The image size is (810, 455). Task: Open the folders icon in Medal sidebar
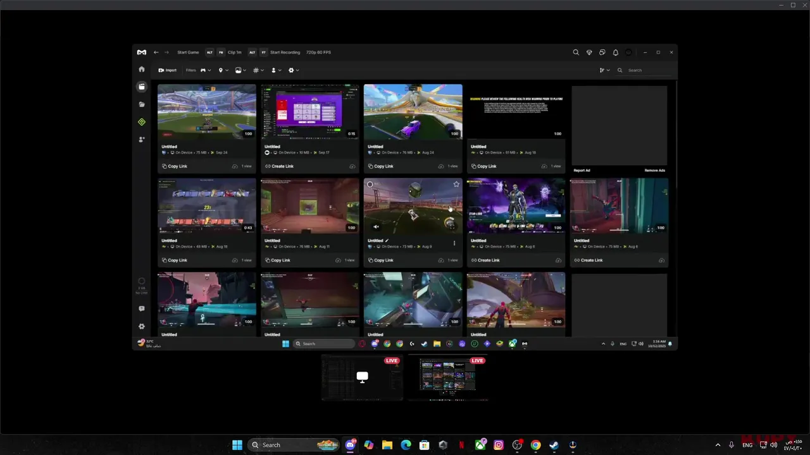click(x=142, y=104)
